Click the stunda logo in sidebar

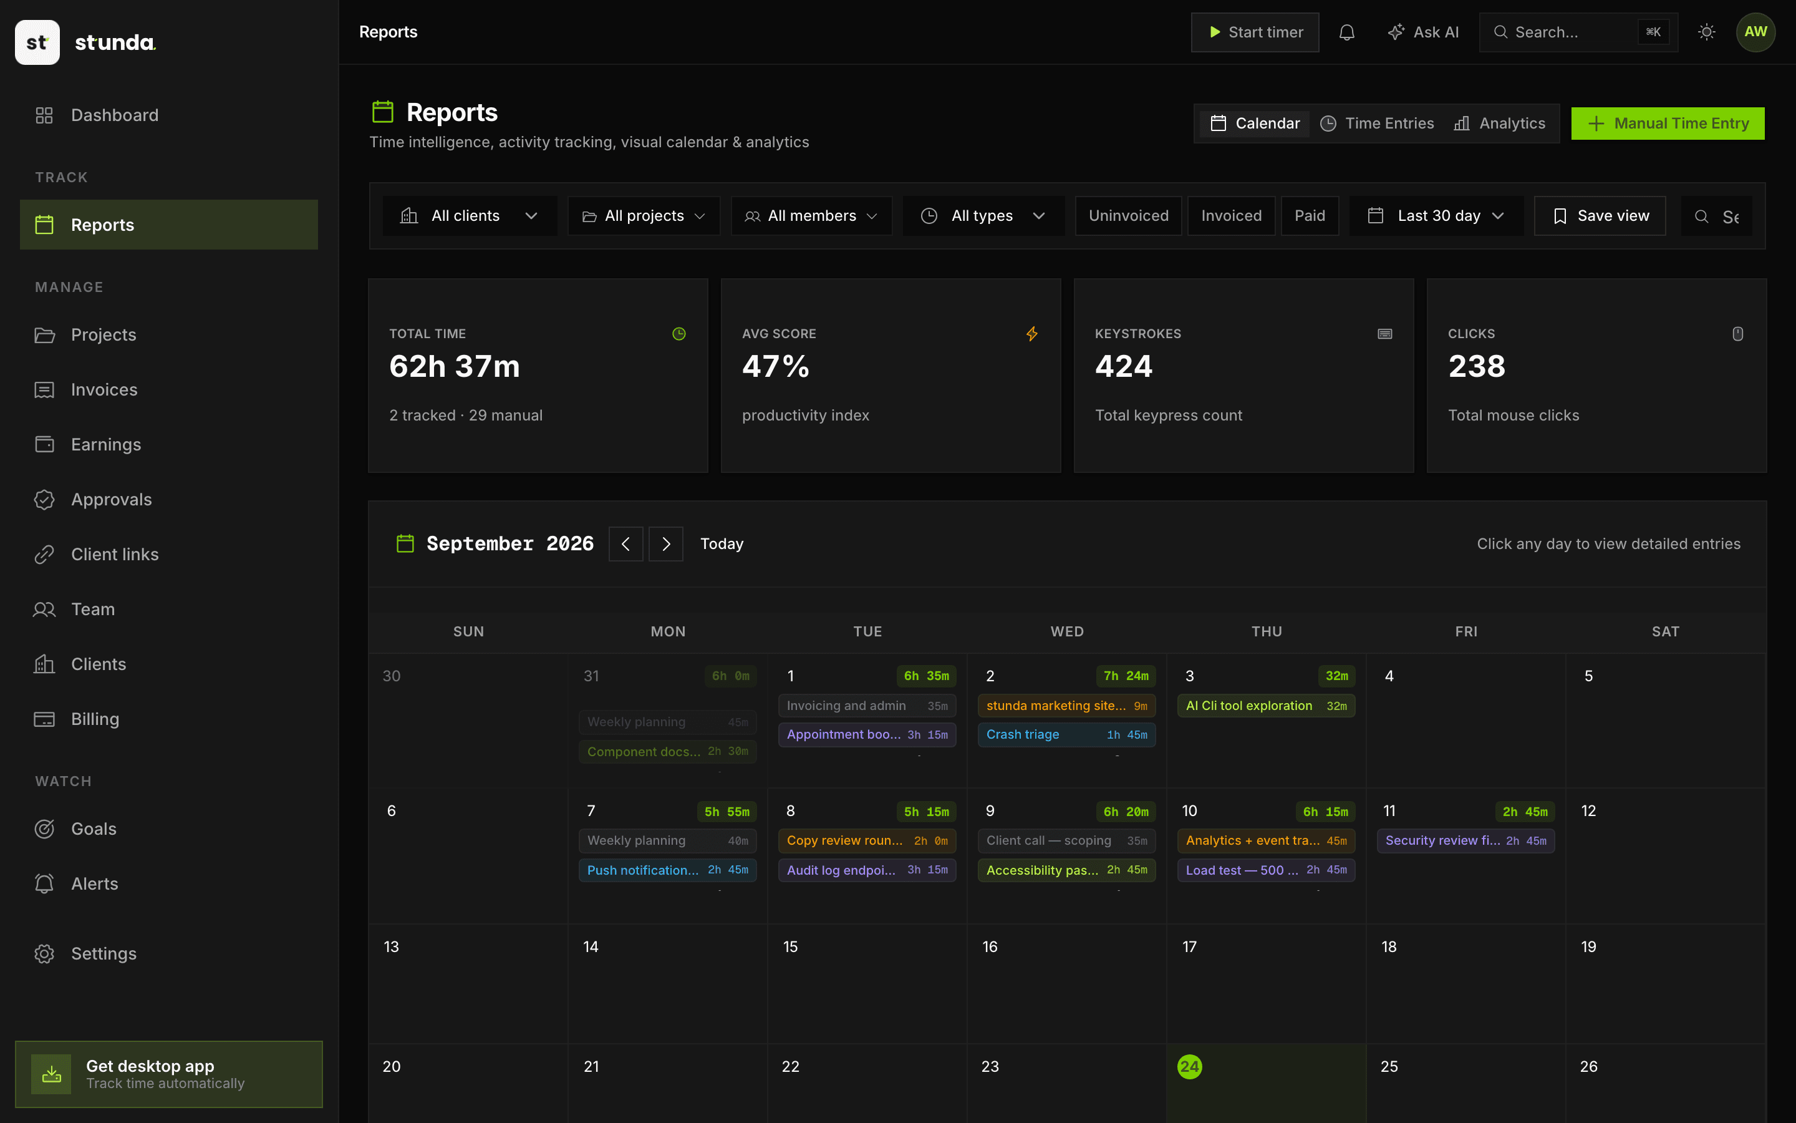tap(85, 42)
